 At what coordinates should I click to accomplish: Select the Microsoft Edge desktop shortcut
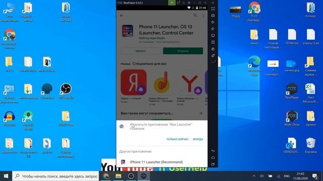[254, 66]
